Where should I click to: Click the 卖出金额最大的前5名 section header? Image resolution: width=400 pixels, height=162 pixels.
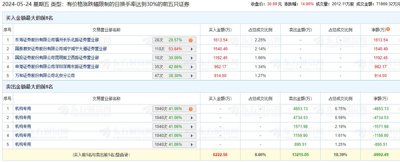[x=30, y=87]
